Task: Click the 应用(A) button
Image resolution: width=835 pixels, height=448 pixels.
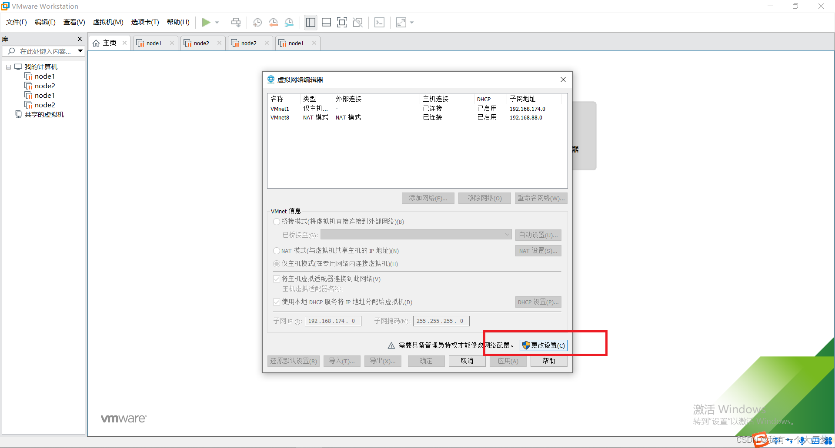Action: 508,361
